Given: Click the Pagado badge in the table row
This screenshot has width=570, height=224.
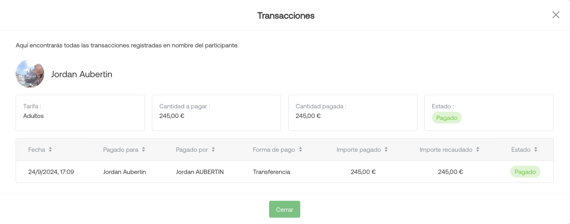Looking at the screenshot, I should click(525, 172).
